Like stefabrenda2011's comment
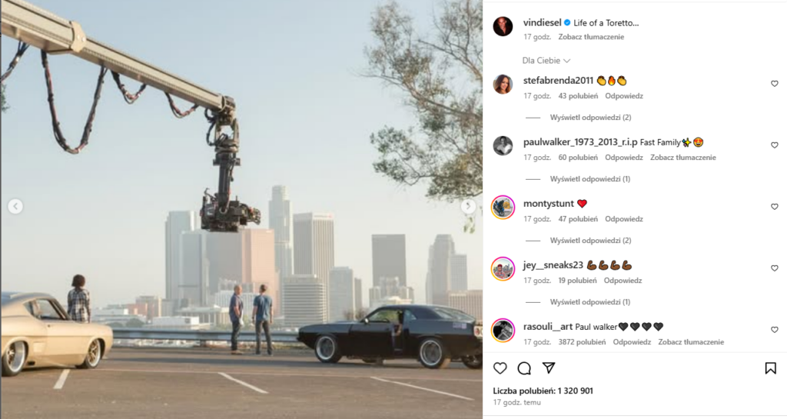 775,84
